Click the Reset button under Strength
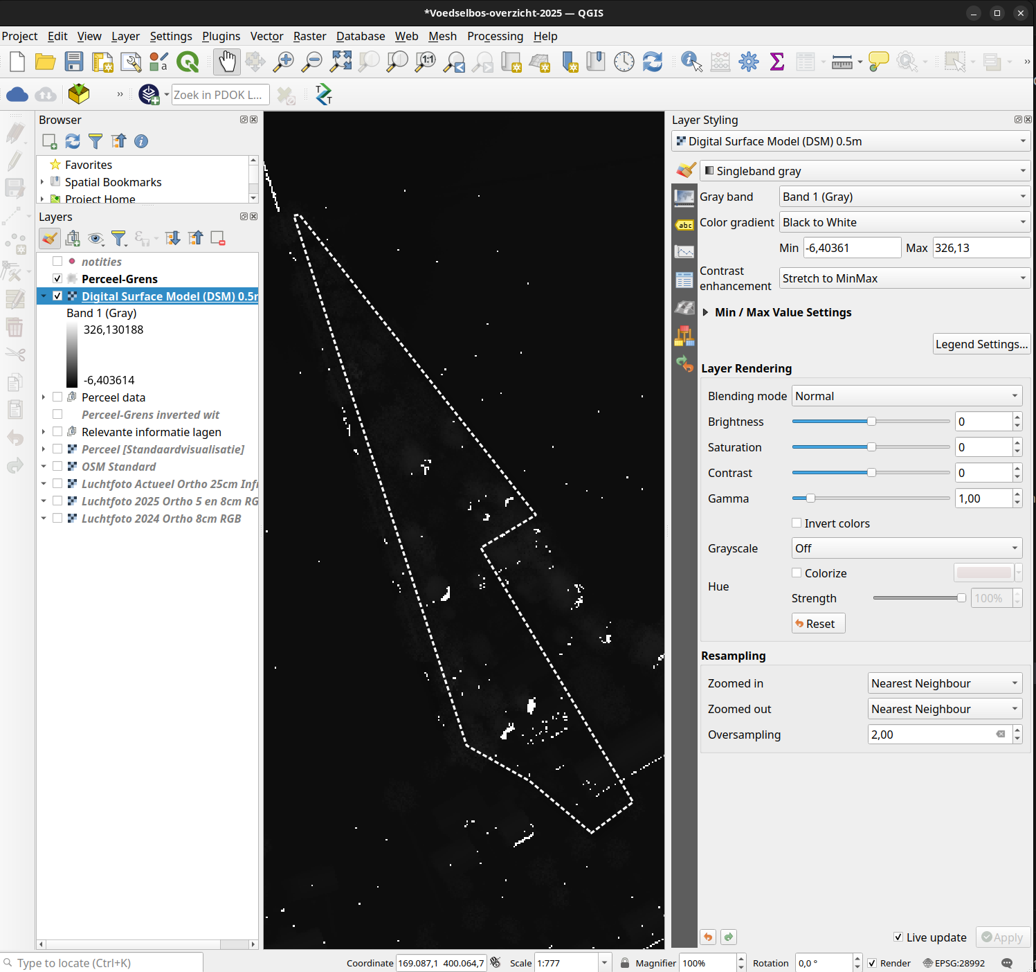Image resolution: width=1036 pixels, height=972 pixels. point(818,624)
